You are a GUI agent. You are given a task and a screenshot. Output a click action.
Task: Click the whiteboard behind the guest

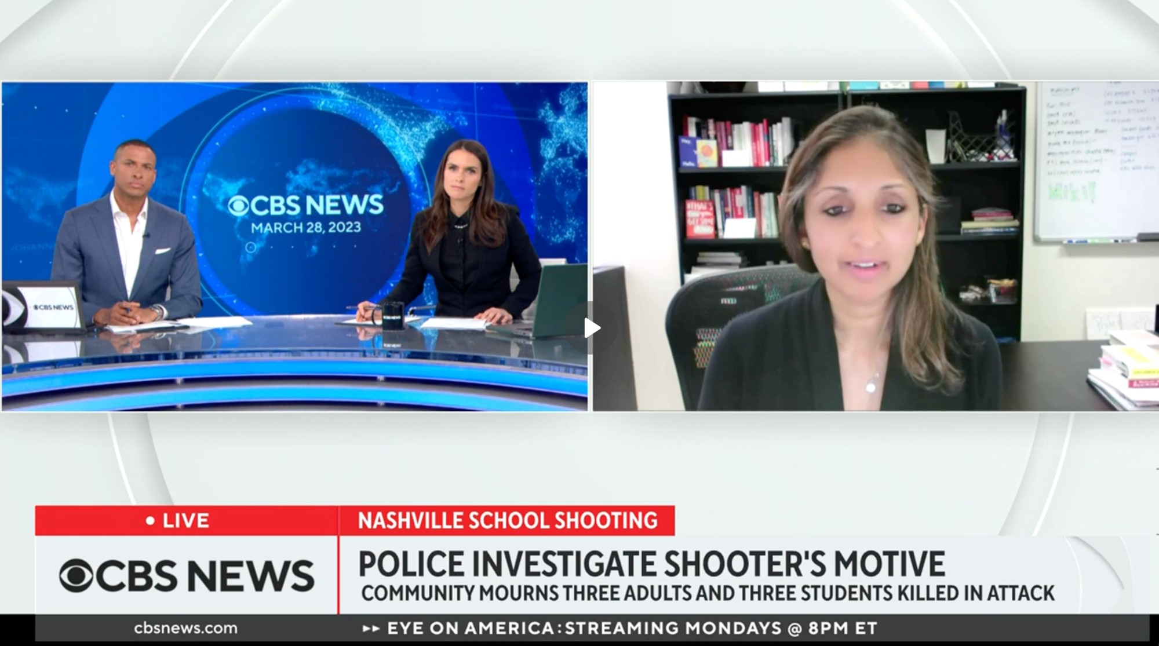1095,162
